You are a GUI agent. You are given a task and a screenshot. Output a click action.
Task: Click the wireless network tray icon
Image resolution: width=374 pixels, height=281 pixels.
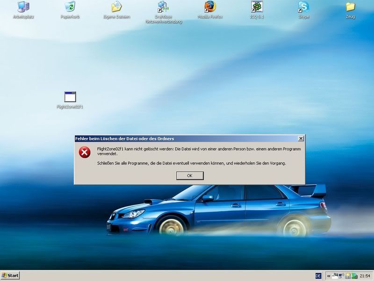[x=341, y=276]
